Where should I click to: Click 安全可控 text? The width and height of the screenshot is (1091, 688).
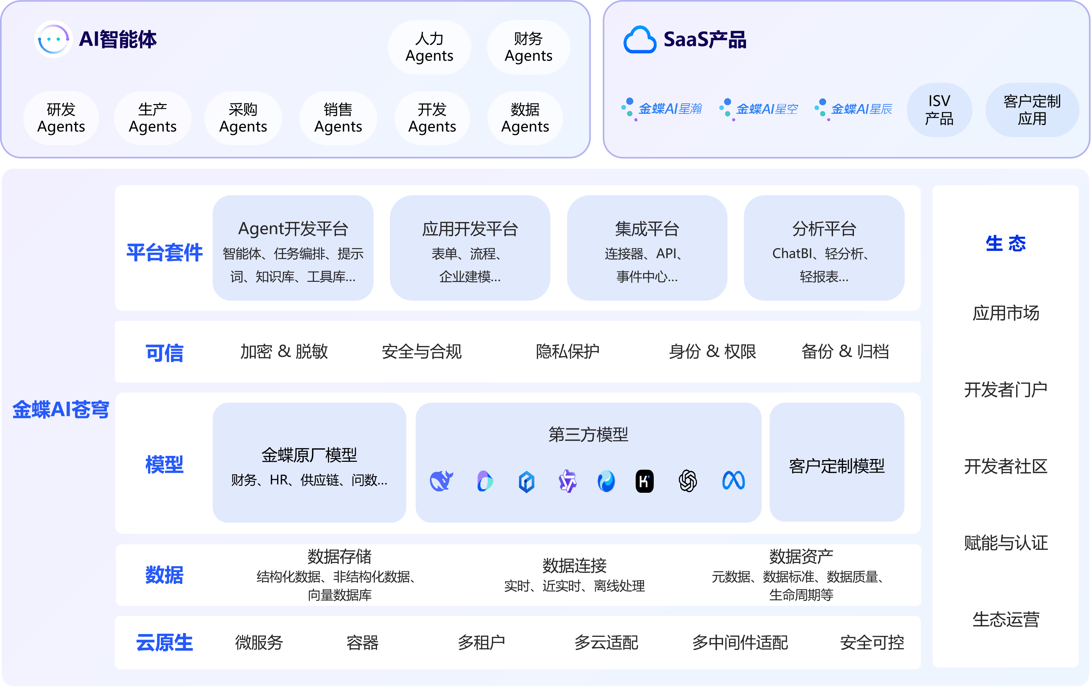[872, 642]
